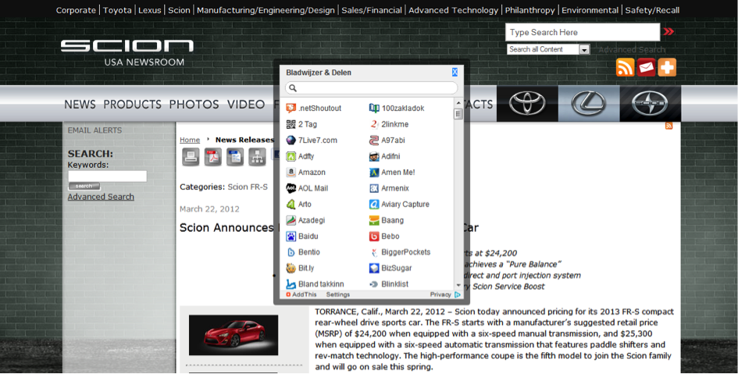This screenshot has height=374, width=738.
Task: Click the Type Search Here input field
Action: pos(582,32)
